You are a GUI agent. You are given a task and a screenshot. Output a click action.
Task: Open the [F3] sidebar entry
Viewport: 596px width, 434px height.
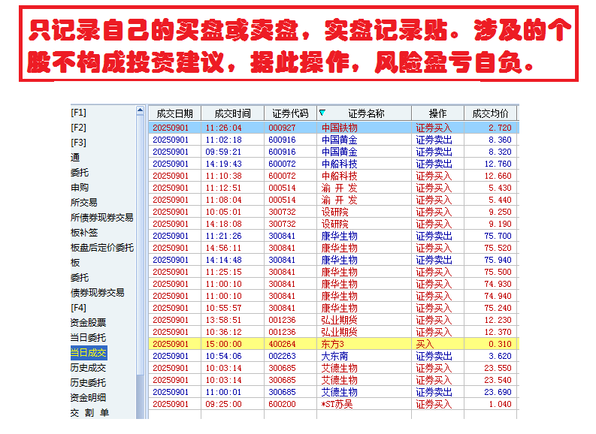78,143
